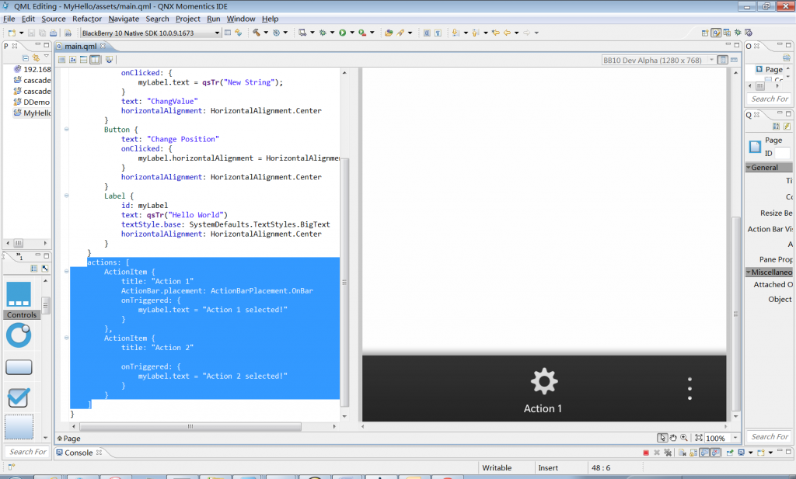The image size is (796, 479).
Task: Click the Controls category header in palette
Action: [x=22, y=315]
